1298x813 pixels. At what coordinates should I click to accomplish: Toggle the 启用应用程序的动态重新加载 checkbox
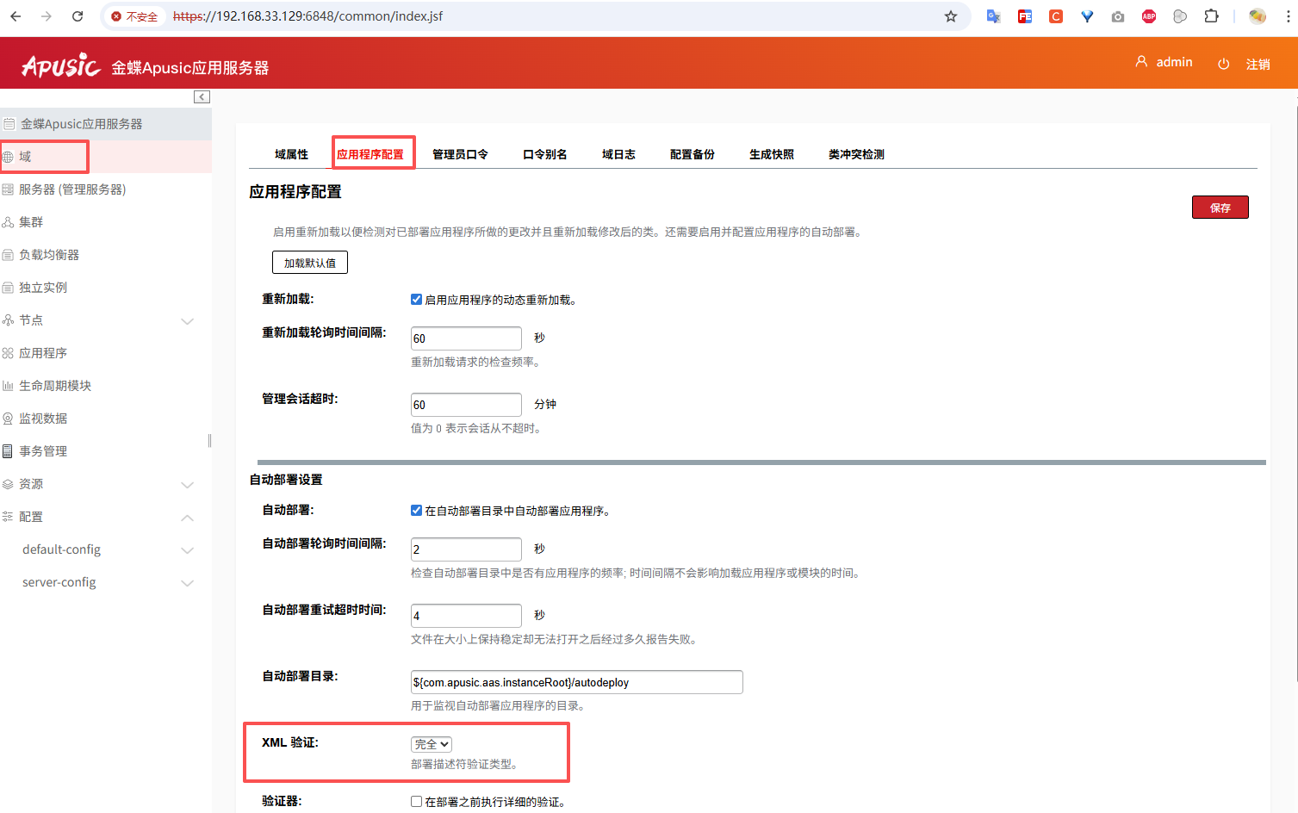pos(416,300)
